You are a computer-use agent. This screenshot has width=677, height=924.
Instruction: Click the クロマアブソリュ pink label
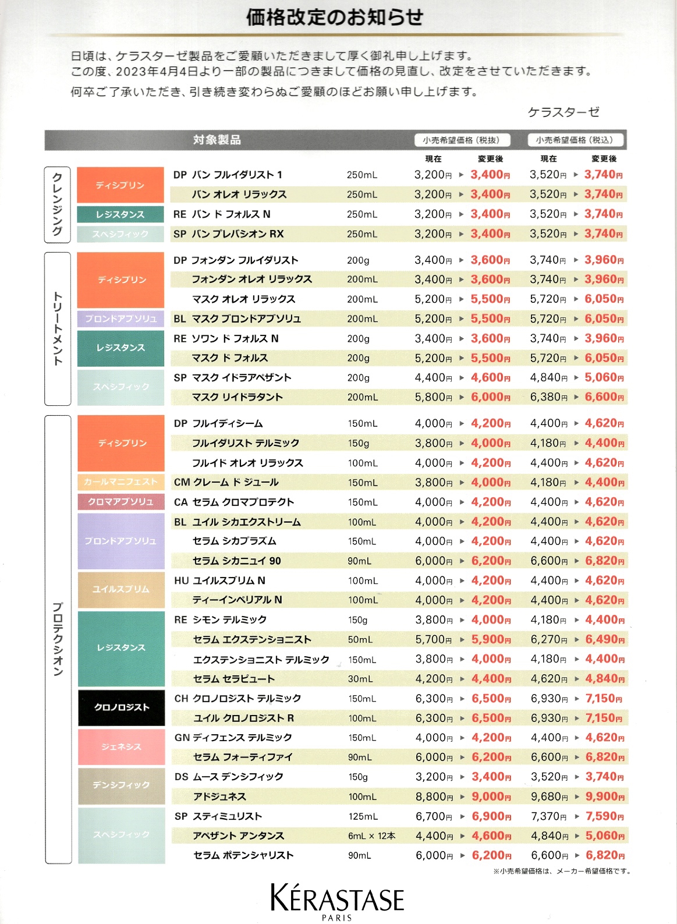point(121,502)
